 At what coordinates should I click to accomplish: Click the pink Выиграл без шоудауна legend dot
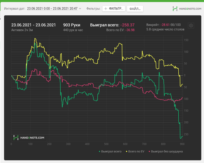click(x=149, y=151)
